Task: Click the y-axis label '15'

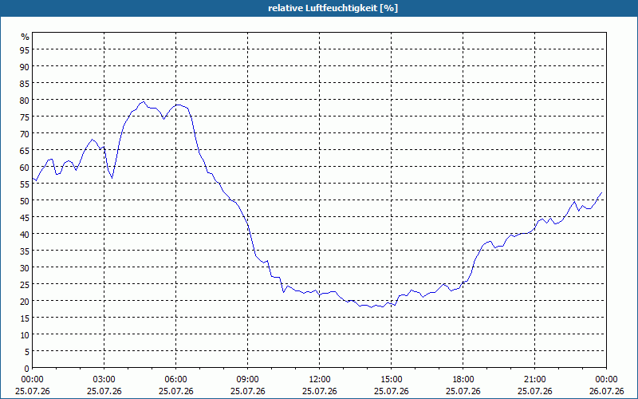Action: [x=25, y=318]
